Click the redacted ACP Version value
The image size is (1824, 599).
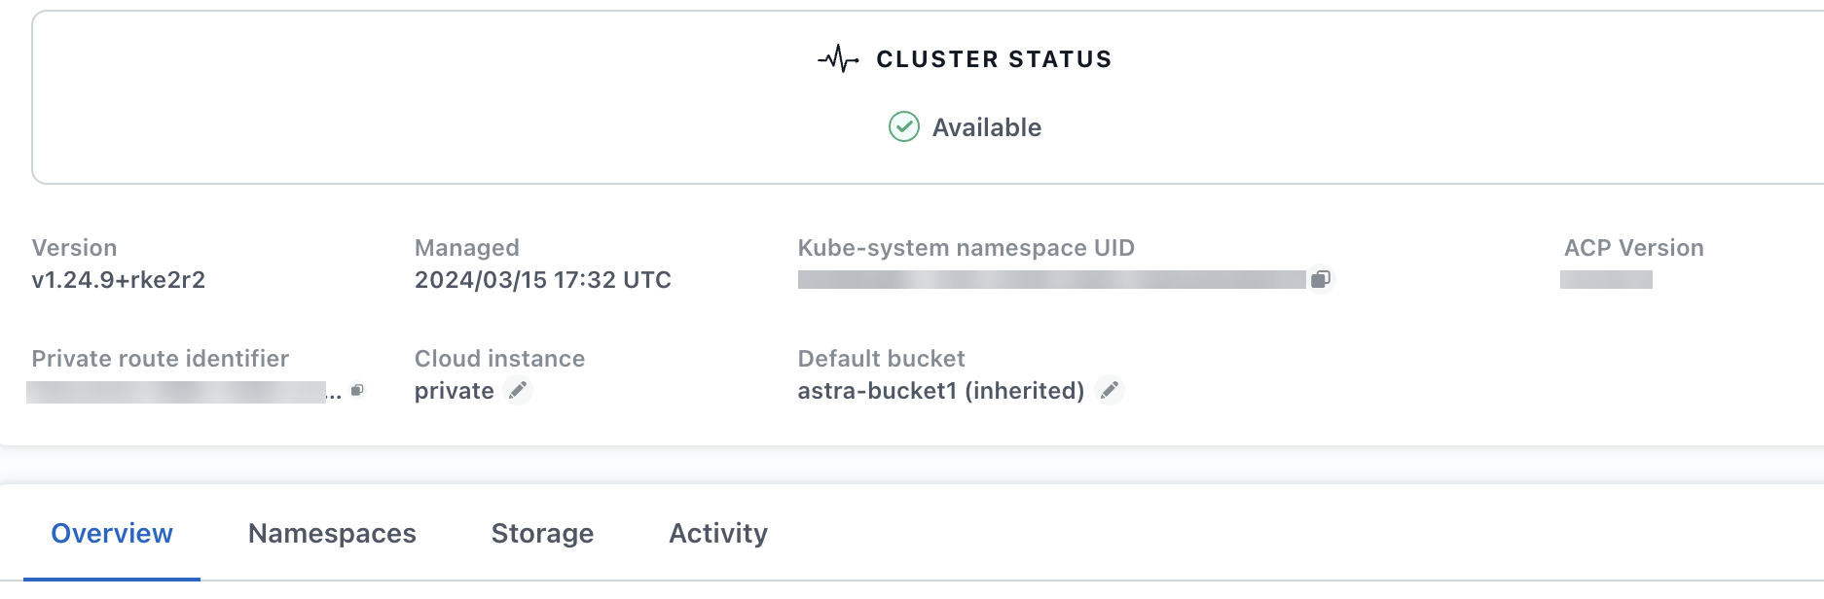pos(1606,280)
